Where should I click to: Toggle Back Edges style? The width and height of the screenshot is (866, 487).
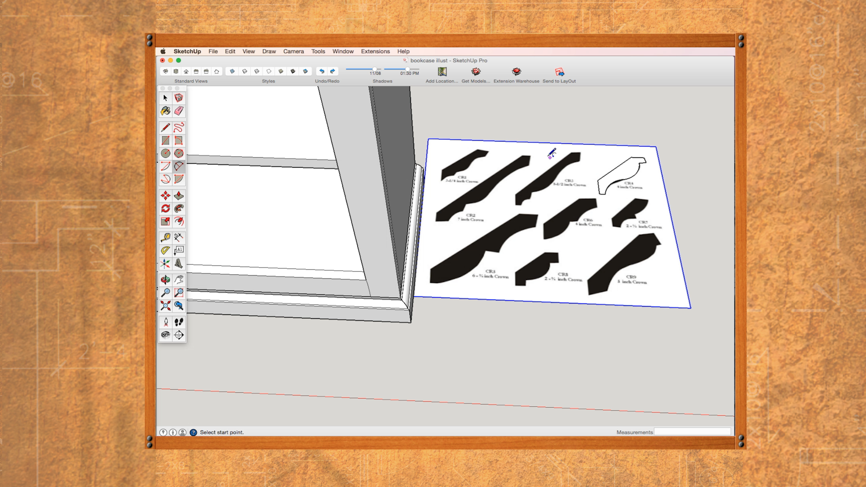[x=244, y=71]
